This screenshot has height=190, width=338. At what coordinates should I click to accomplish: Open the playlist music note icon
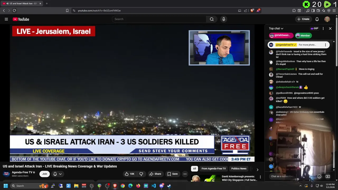tap(308, 11)
